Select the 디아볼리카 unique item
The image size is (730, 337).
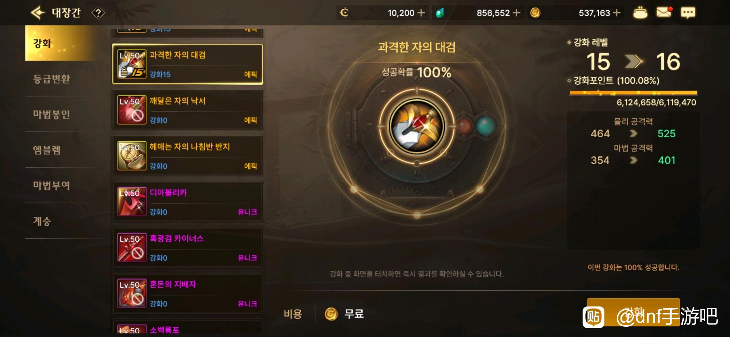tap(188, 202)
